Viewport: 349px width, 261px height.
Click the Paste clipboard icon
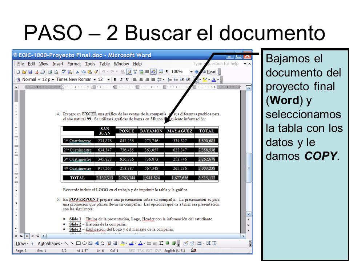pos(90,72)
